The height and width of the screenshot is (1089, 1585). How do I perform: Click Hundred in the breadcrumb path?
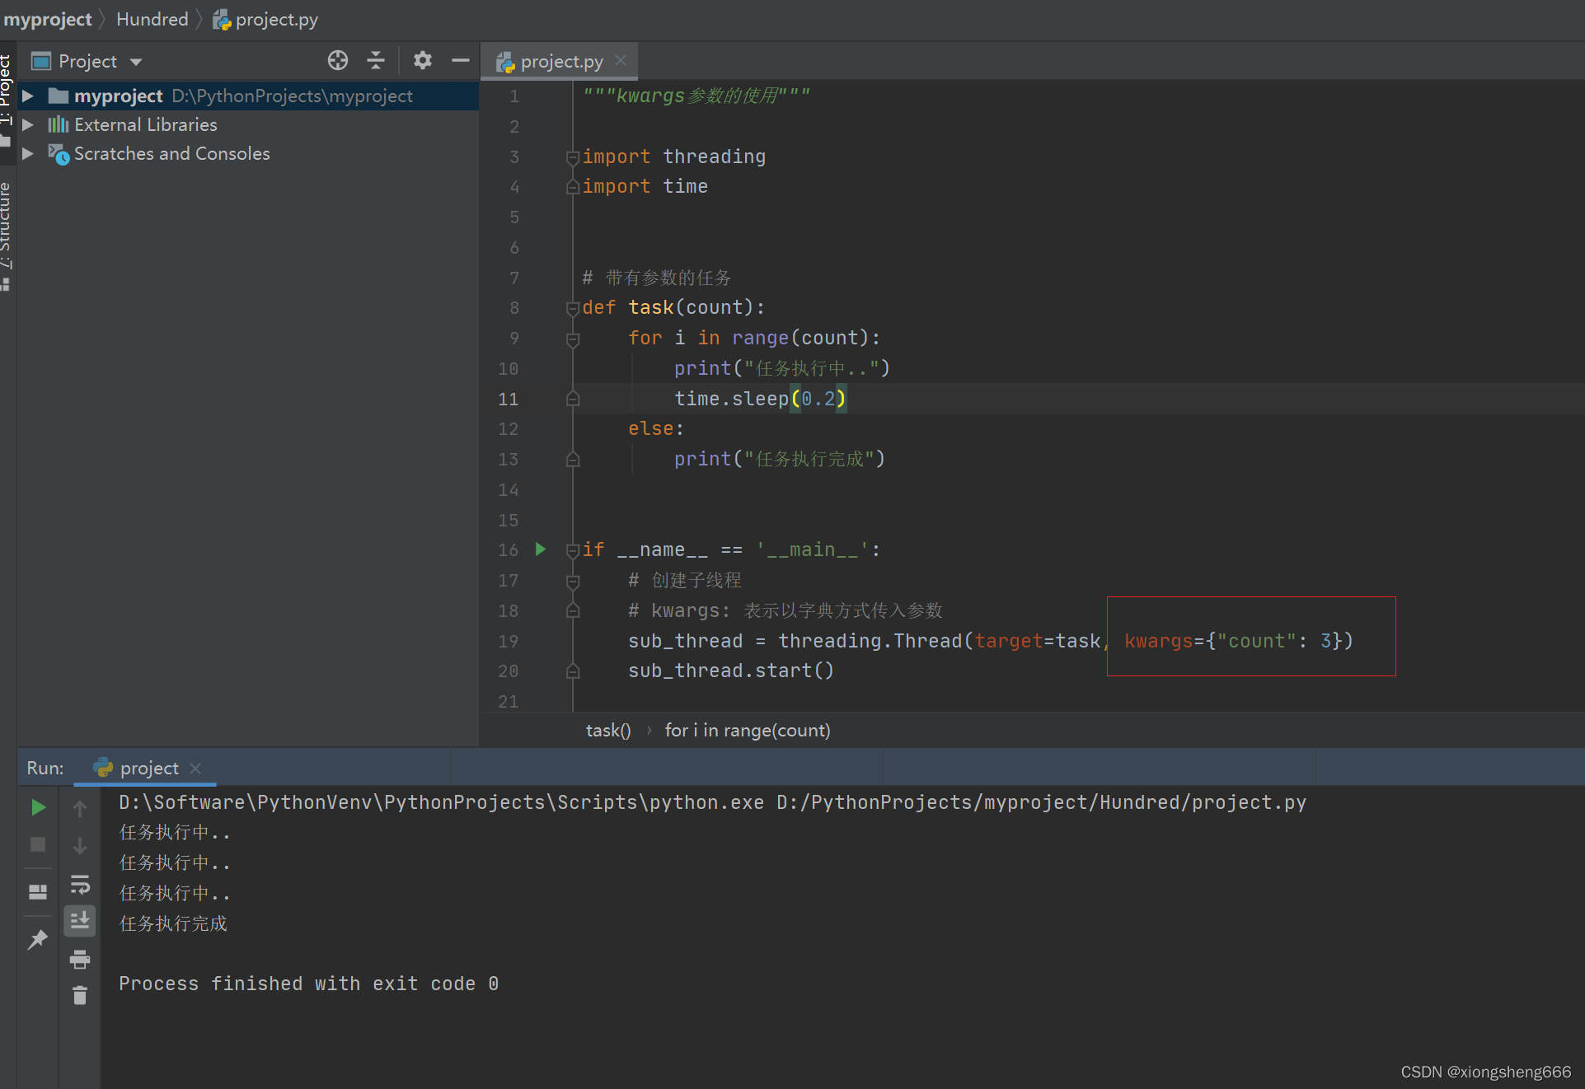[x=152, y=19]
